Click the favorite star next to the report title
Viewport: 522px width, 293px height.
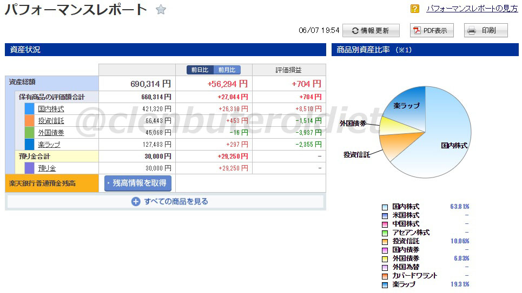tap(161, 10)
